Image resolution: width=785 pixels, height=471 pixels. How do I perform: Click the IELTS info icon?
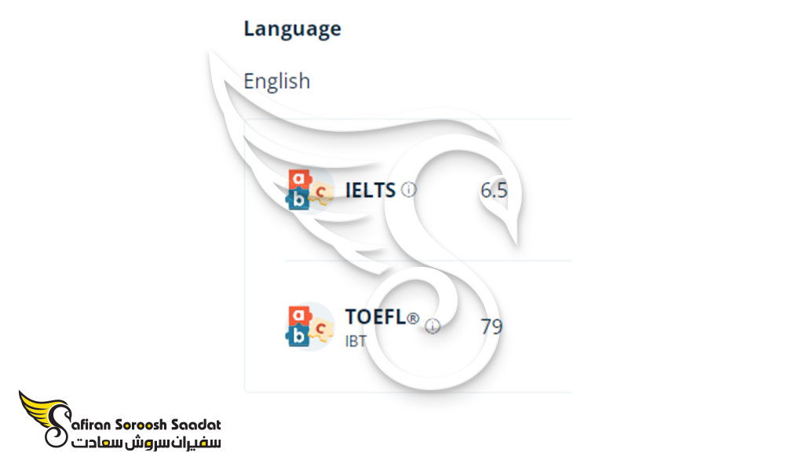point(408,190)
